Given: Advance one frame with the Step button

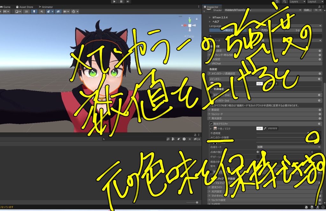Looking at the screenshot, I should click(x=128, y=2).
